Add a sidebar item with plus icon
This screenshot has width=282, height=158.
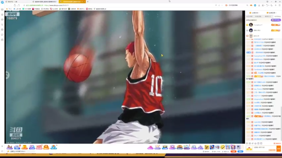[2, 146]
